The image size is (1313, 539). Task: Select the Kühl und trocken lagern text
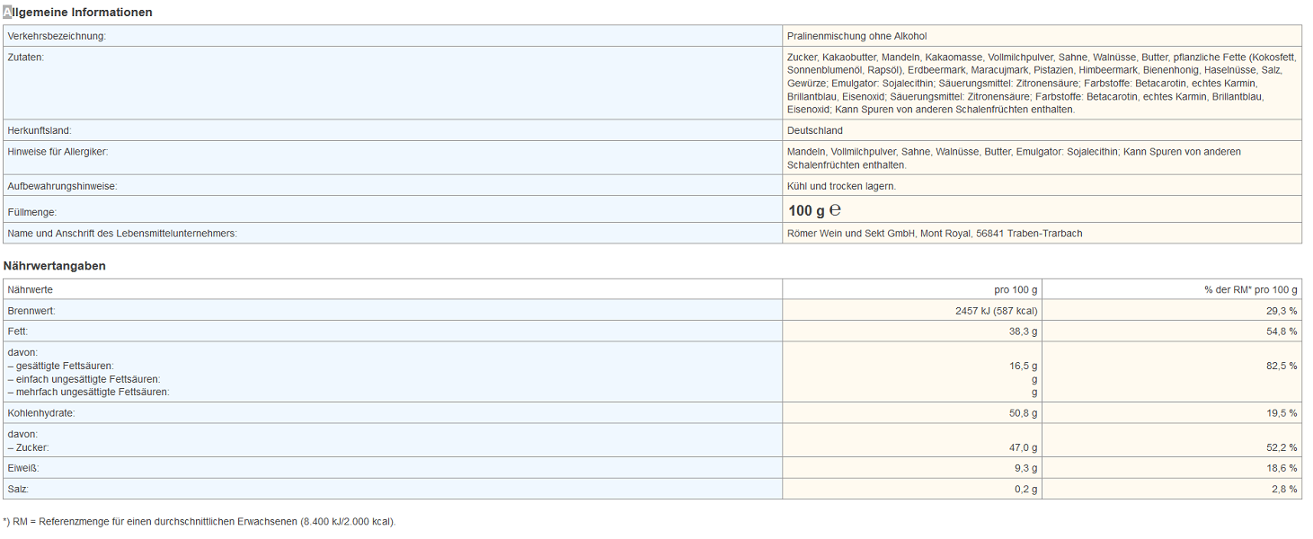(841, 186)
